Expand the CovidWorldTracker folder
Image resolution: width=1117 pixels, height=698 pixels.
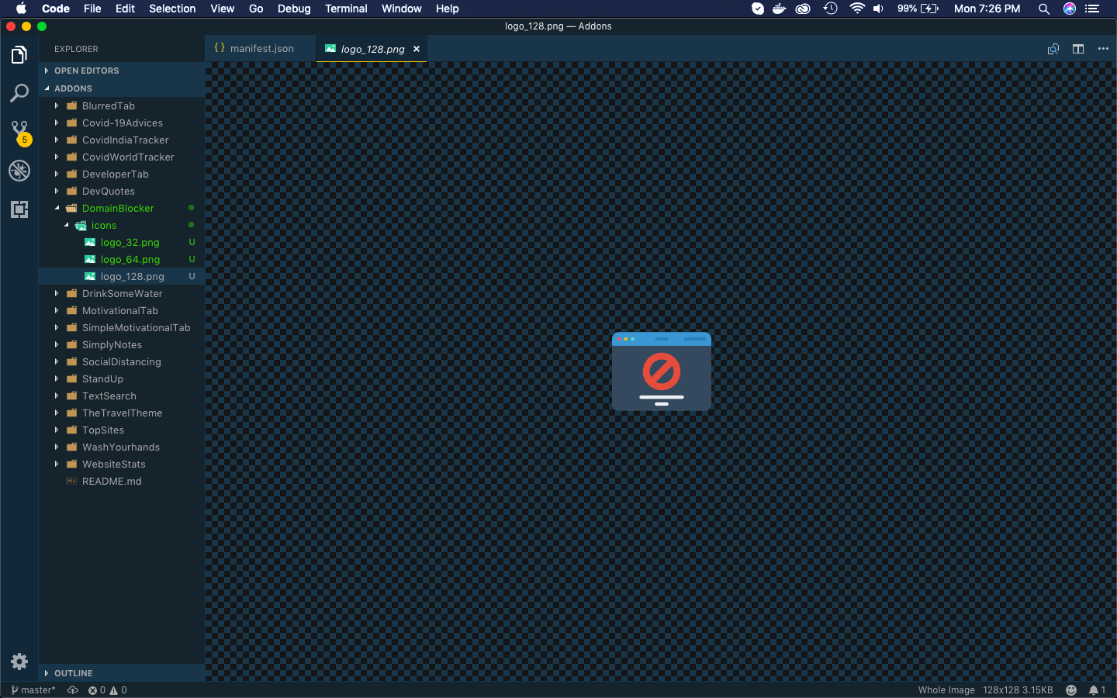point(122,157)
